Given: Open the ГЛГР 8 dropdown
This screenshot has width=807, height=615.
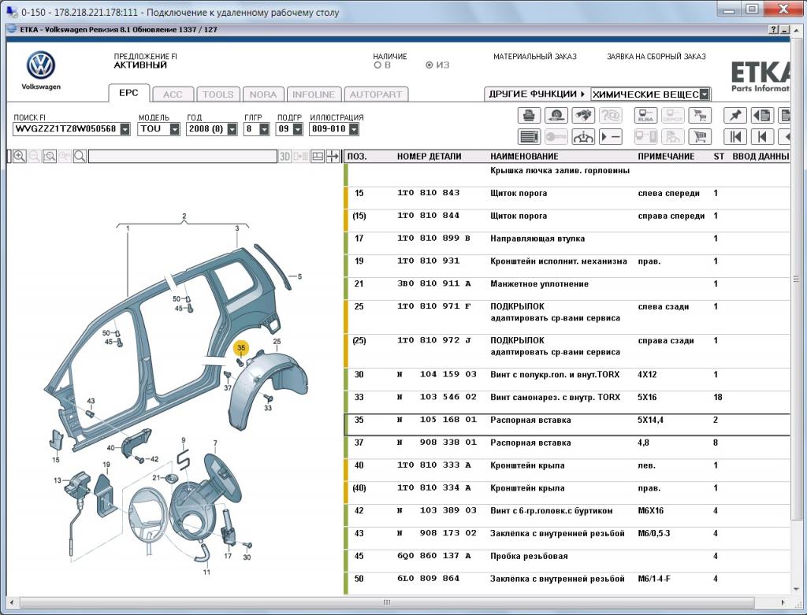Looking at the screenshot, I should click(x=264, y=129).
